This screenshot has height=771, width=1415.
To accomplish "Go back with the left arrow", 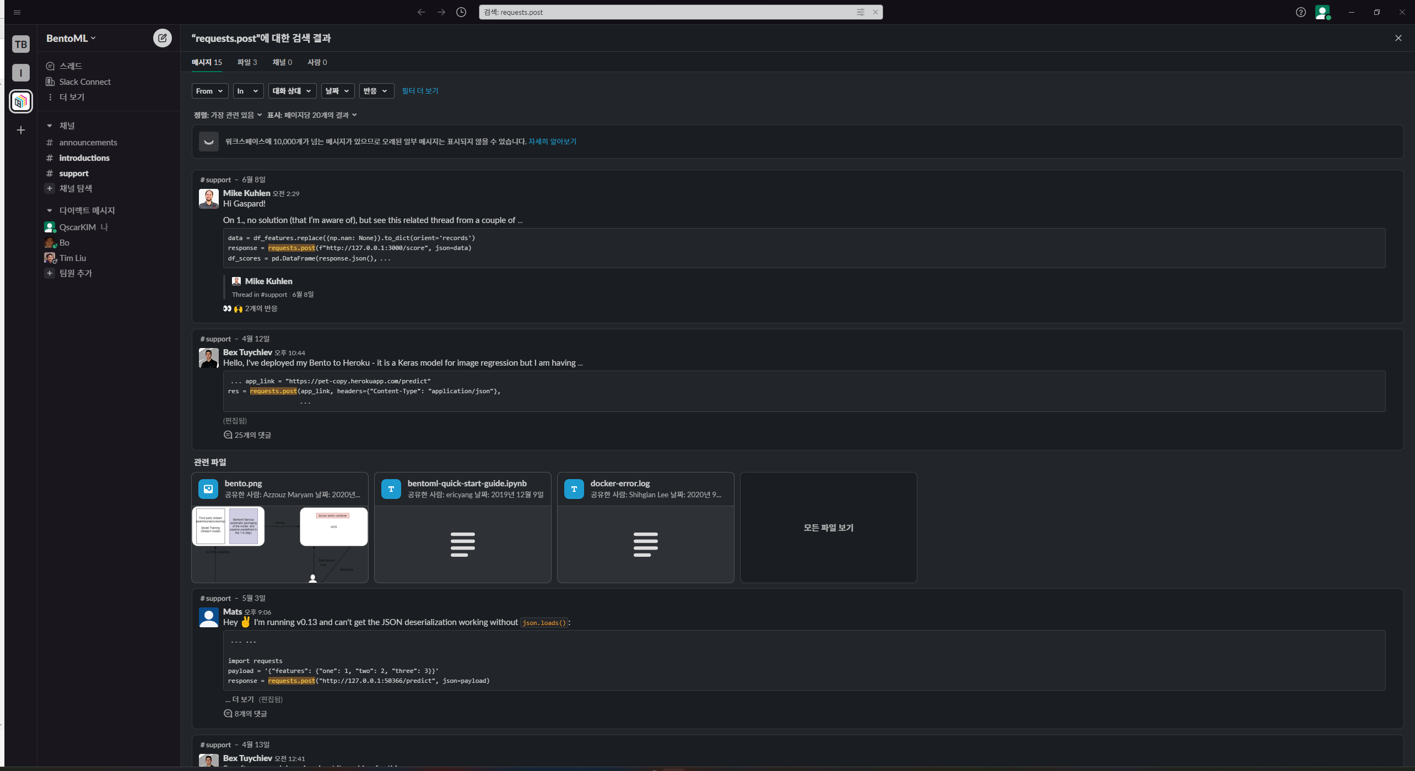I will [421, 12].
